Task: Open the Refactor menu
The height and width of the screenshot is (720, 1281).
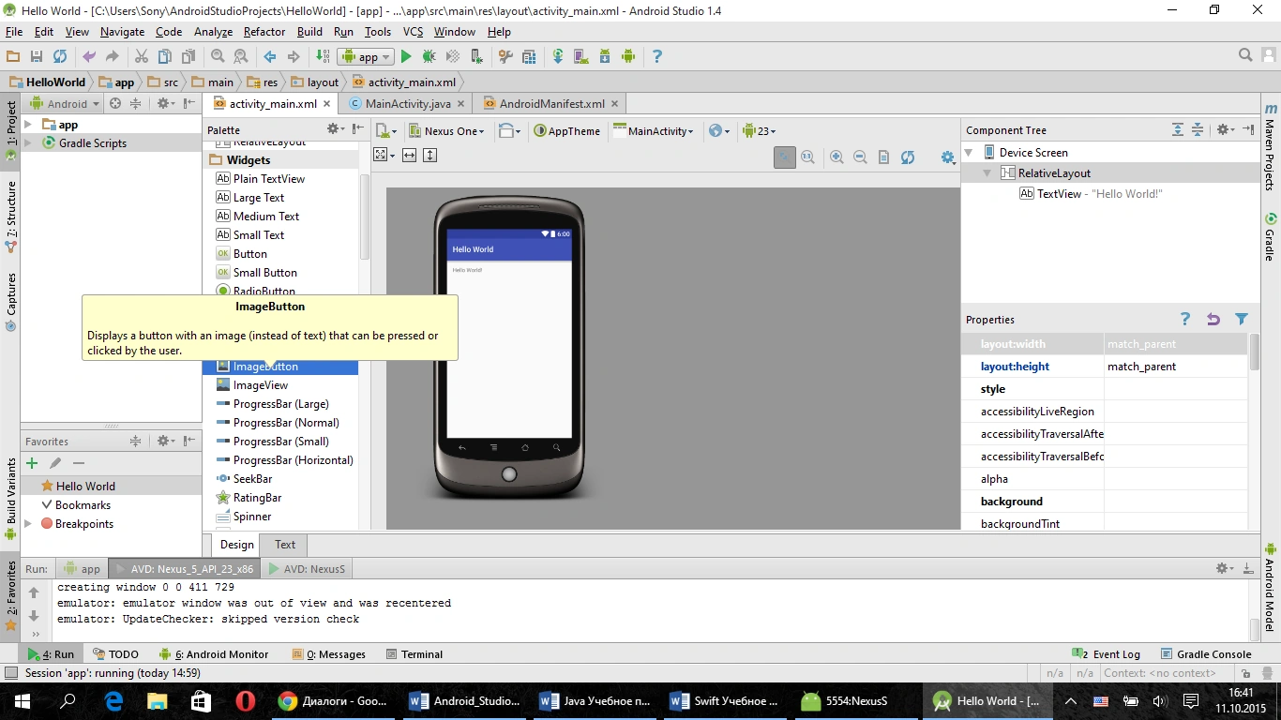Action: pyautogui.click(x=264, y=32)
